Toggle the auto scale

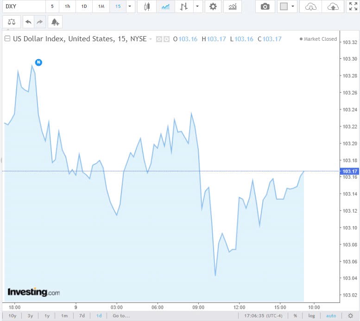pos(331,316)
